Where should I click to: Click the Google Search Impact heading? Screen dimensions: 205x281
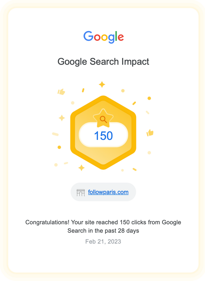pyautogui.click(x=103, y=62)
